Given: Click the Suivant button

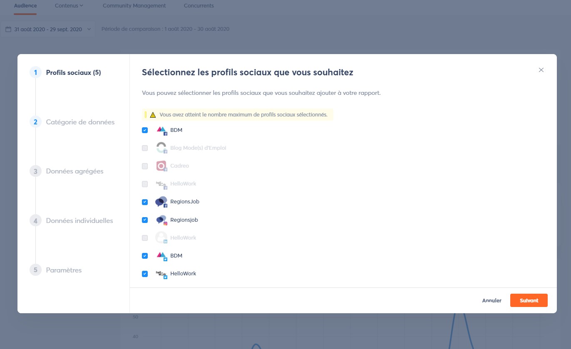Looking at the screenshot, I should [x=529, y=300].
